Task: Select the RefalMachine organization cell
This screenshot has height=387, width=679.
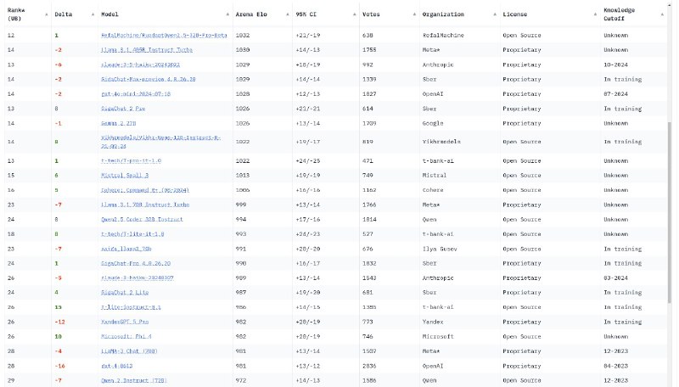Action: (x=443, y=35)
